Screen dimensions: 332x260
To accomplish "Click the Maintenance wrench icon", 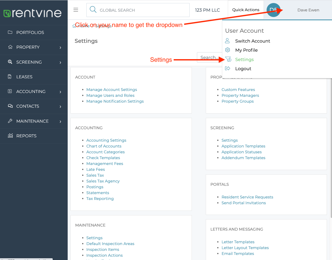I will click(x=10, y=121).
